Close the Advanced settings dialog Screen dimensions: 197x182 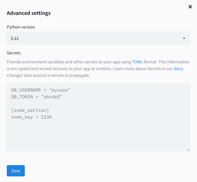tap(190, 7)
